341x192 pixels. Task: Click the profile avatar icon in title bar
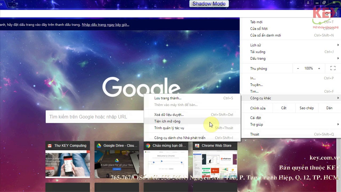[x=308, y=2]
